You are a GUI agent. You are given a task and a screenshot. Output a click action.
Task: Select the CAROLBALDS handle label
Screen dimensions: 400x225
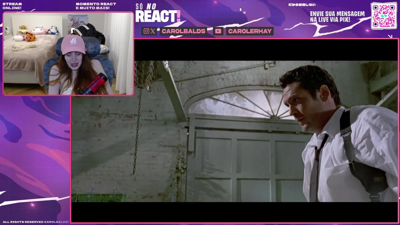click(x=183, y=31)
